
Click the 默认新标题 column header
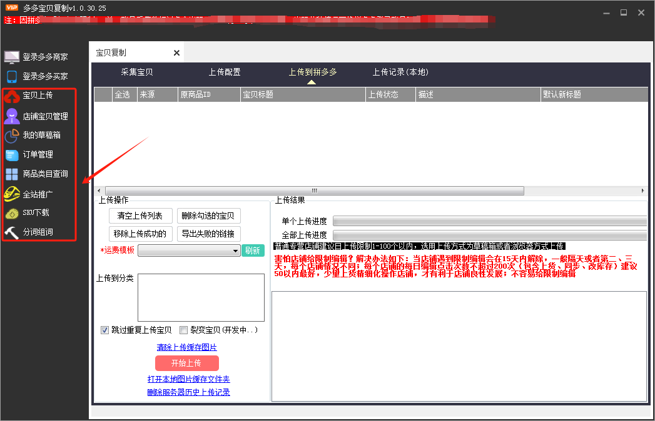coord(595,95)
